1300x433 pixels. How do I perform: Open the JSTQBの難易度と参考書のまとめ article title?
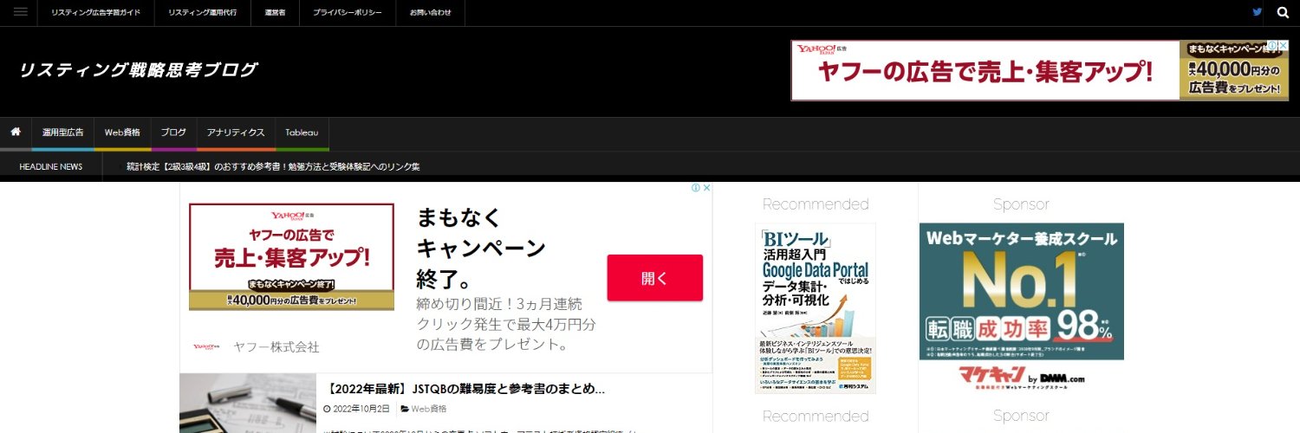(467, 389)
